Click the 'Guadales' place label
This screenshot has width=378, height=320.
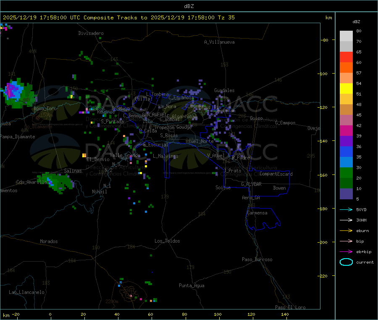(x=224, y=90)
